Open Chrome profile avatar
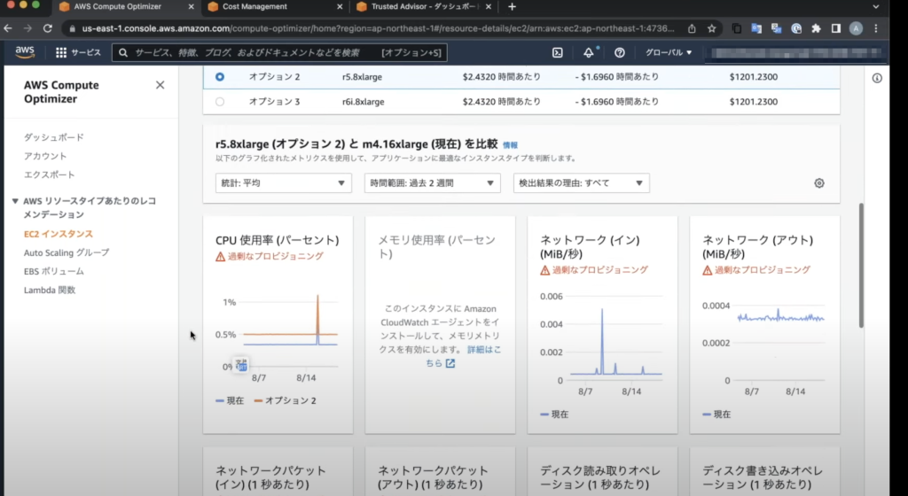Screen dimensions: 908x496 click(856, 28)
